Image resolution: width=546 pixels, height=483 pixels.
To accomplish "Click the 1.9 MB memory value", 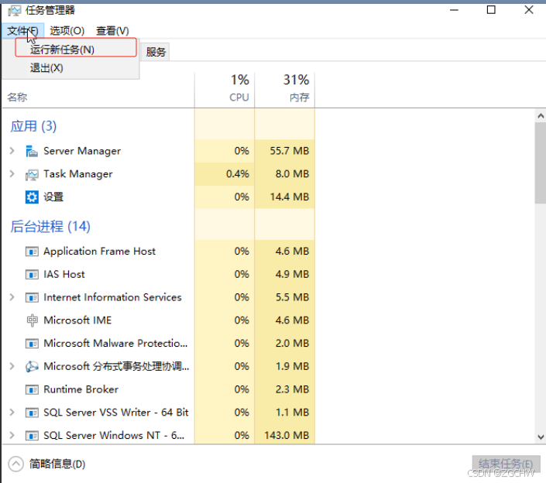I will tap(292, 366).
